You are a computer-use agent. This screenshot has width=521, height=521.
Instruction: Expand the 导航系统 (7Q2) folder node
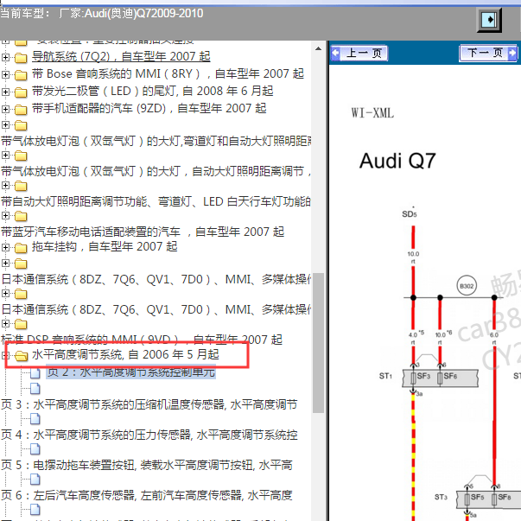point(5,57)
